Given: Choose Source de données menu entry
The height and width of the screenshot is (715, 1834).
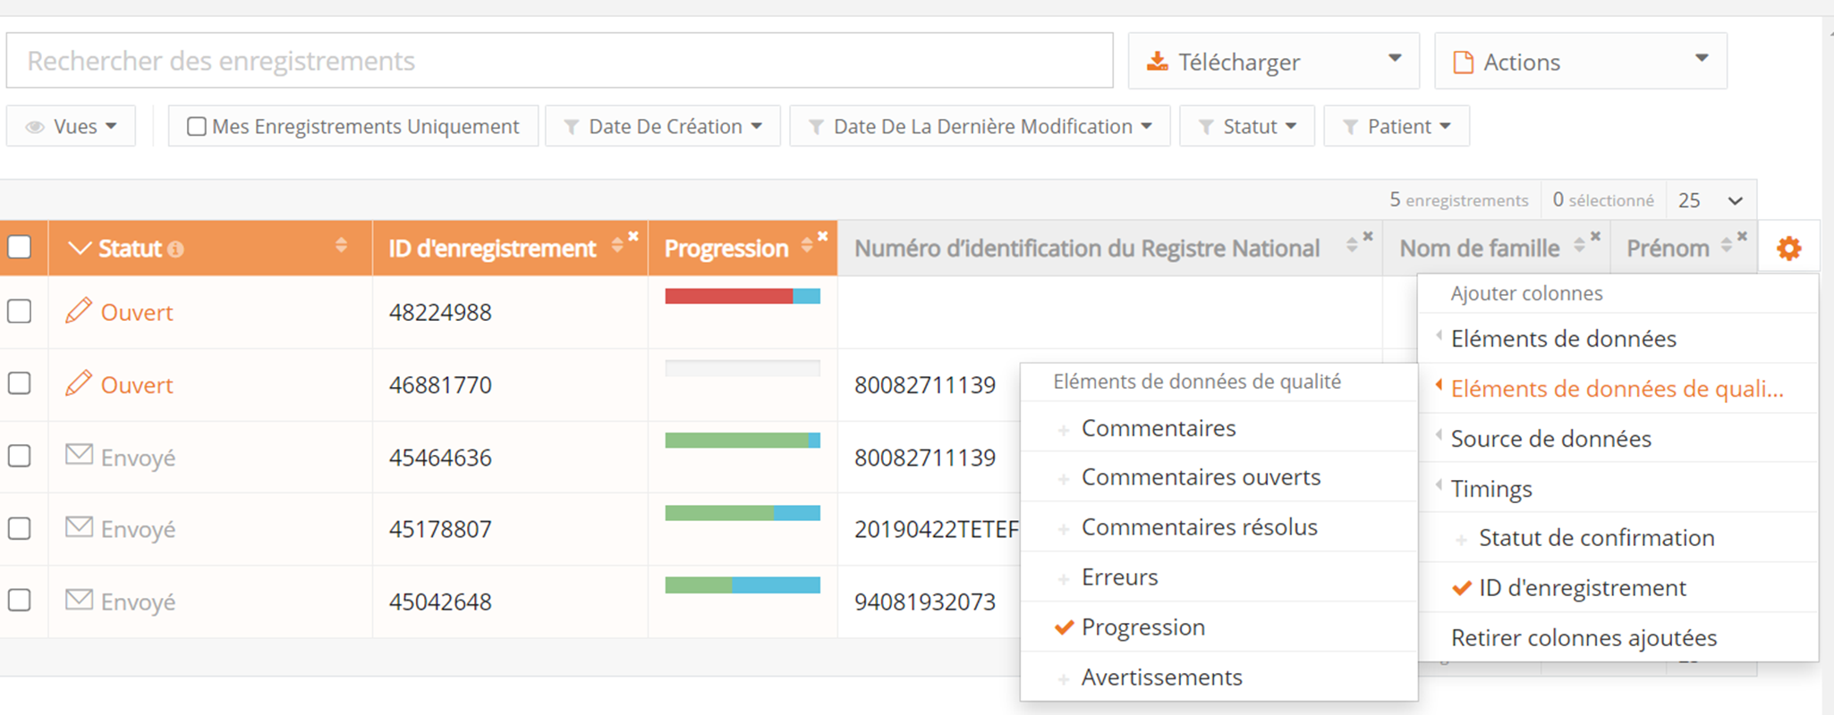Looking at the screenshot, I should [x=1550, y=439].
